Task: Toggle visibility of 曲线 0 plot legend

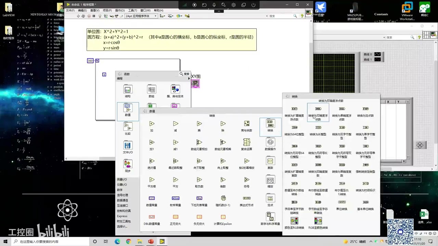Action: (378, 54)
